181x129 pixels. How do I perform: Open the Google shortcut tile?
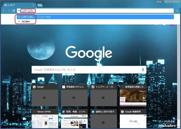pos(45,95)
